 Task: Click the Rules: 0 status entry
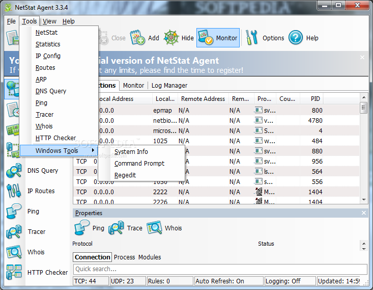pos(170,281)
